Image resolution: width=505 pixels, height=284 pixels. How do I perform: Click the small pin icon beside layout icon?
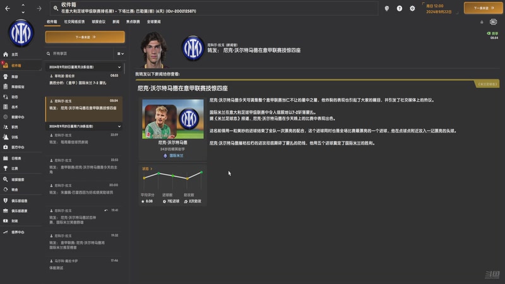pos(482,22)
